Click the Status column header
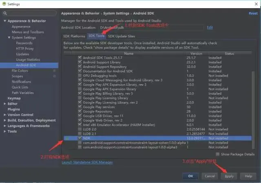This screenshot has width=261, height=183. click(229, 53)
